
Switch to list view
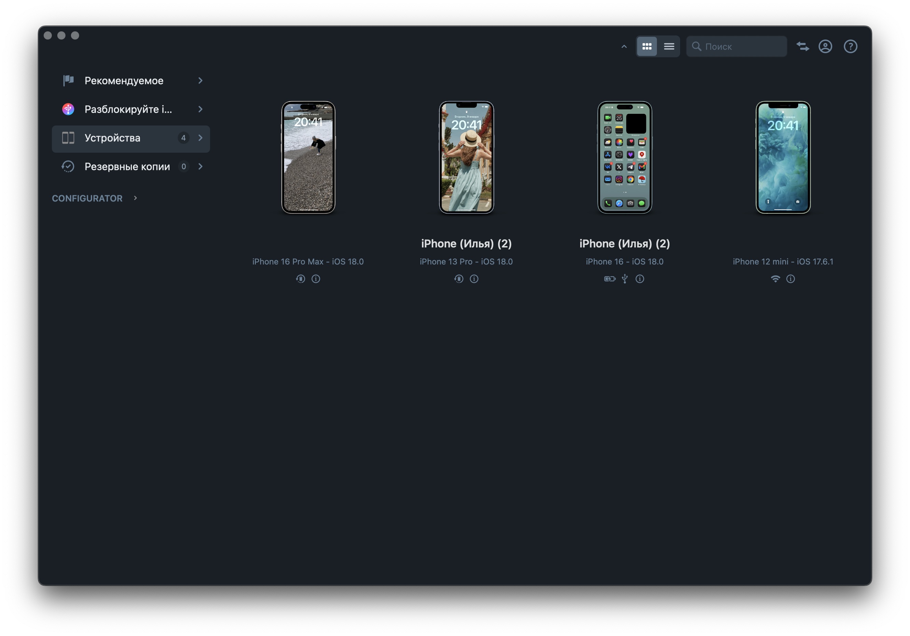pos(669,46)
